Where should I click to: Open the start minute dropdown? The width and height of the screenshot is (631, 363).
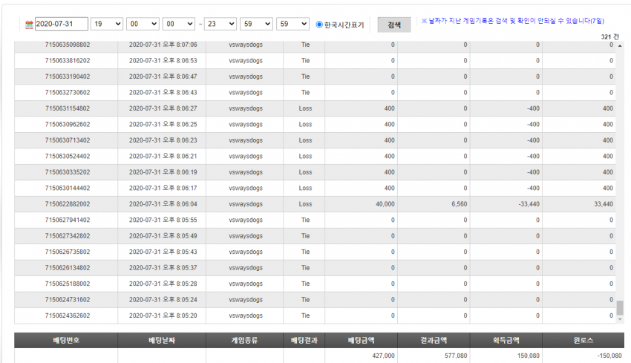click(x=143, y=24)
